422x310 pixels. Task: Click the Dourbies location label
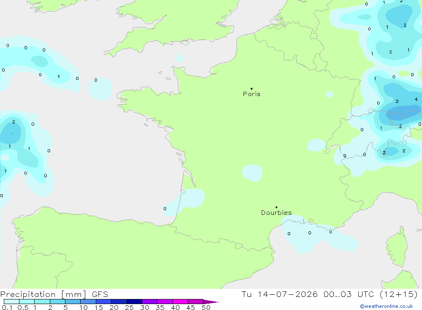coord(276,213)
